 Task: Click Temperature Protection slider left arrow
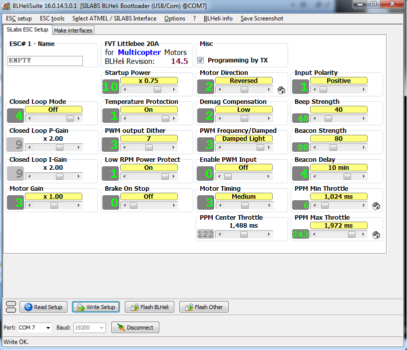[x=125, y=118]
